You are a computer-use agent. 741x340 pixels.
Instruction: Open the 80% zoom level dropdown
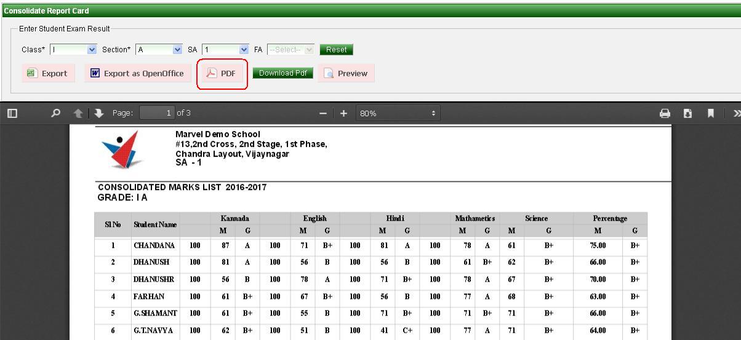398,113
